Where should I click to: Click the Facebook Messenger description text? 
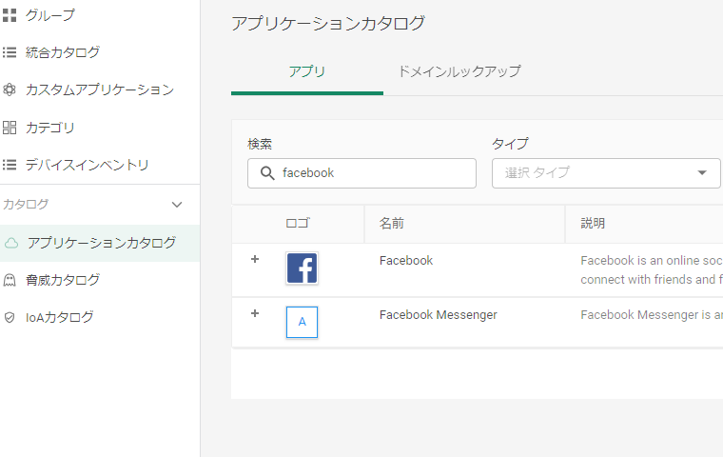(652, 315)
